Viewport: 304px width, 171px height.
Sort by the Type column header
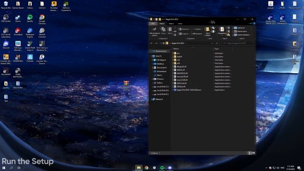(x=217, y=49)
